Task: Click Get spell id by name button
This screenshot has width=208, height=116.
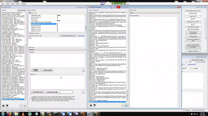Action: pyautogui.click(x=193, y=27)
